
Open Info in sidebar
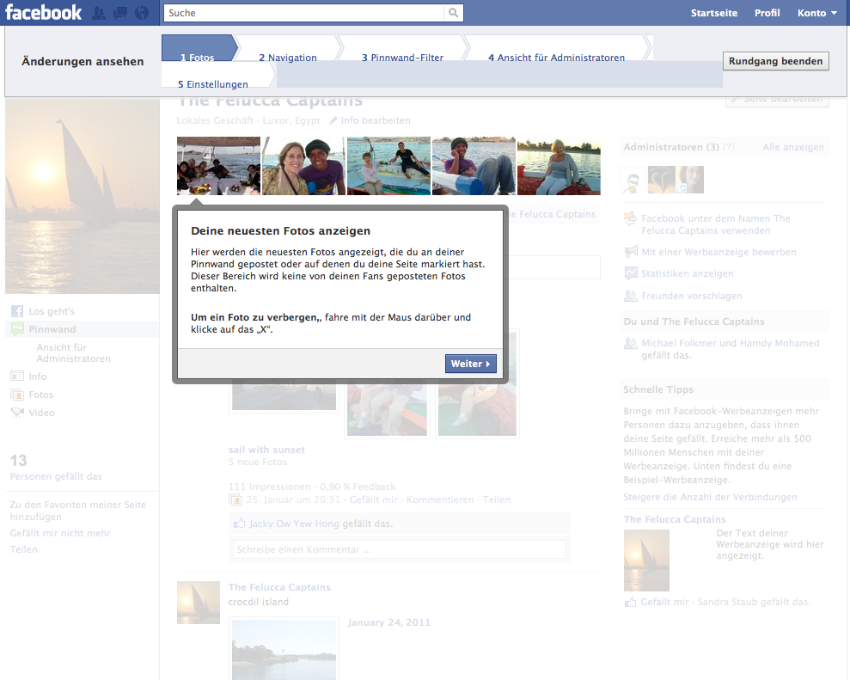(x=38, y=377)
